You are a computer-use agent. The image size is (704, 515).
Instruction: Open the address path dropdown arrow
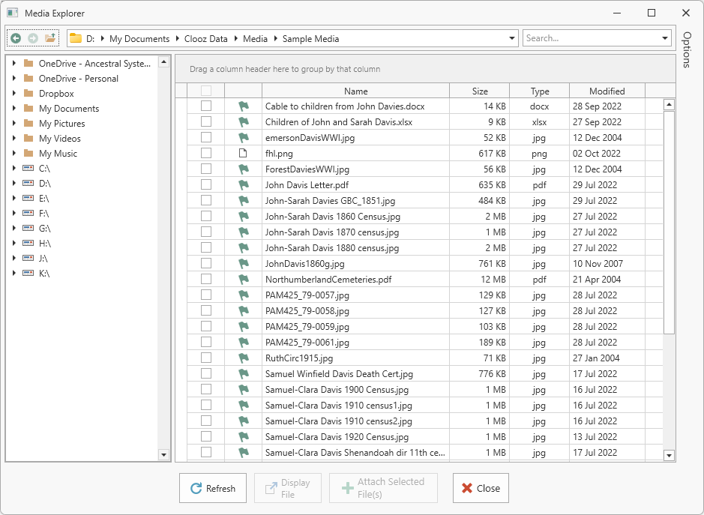coord(512,38)
